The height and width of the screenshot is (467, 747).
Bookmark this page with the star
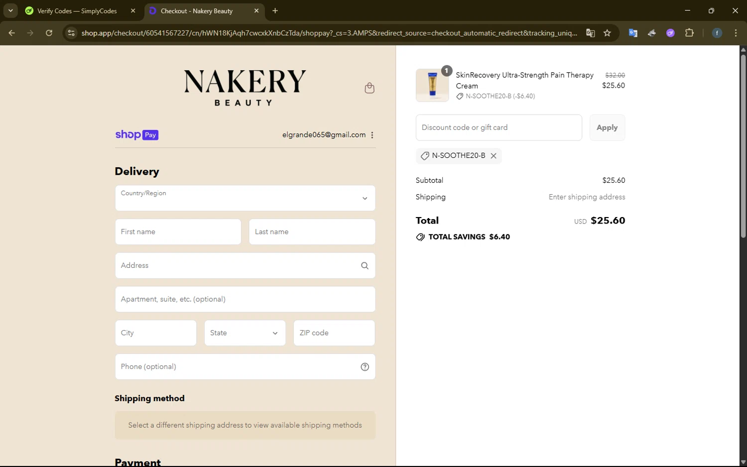(607, 33)
